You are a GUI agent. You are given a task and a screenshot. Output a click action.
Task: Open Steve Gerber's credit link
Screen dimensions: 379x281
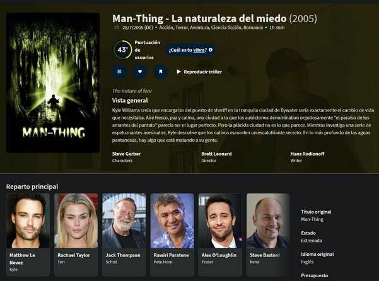coord(126,154)
